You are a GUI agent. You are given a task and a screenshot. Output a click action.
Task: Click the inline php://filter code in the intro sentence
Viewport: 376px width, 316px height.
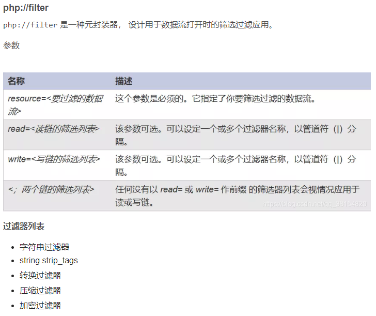tap(30, 25)
